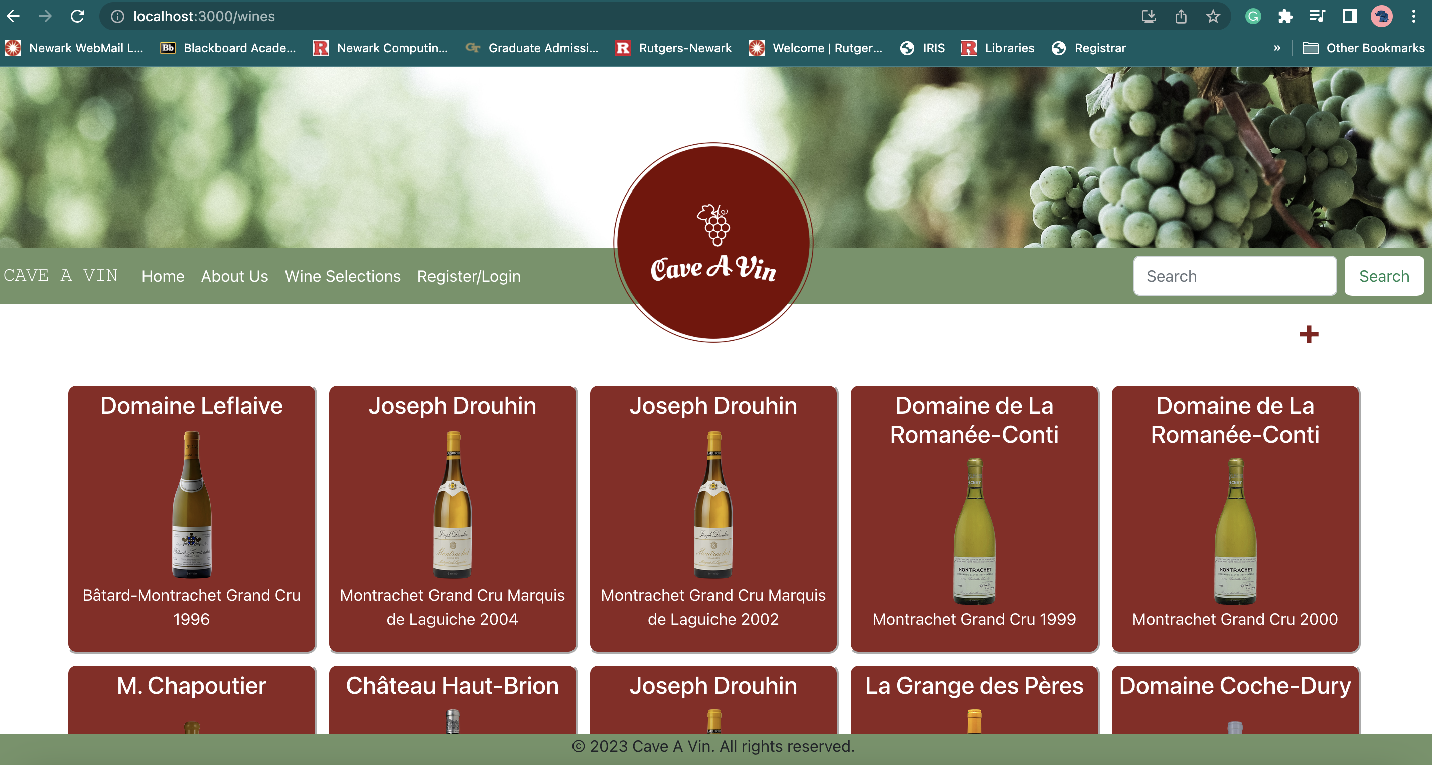Open Blackboard Academic bookmark
The height and width of the screenshot is (765, 1432).
[x=228, y=48]
